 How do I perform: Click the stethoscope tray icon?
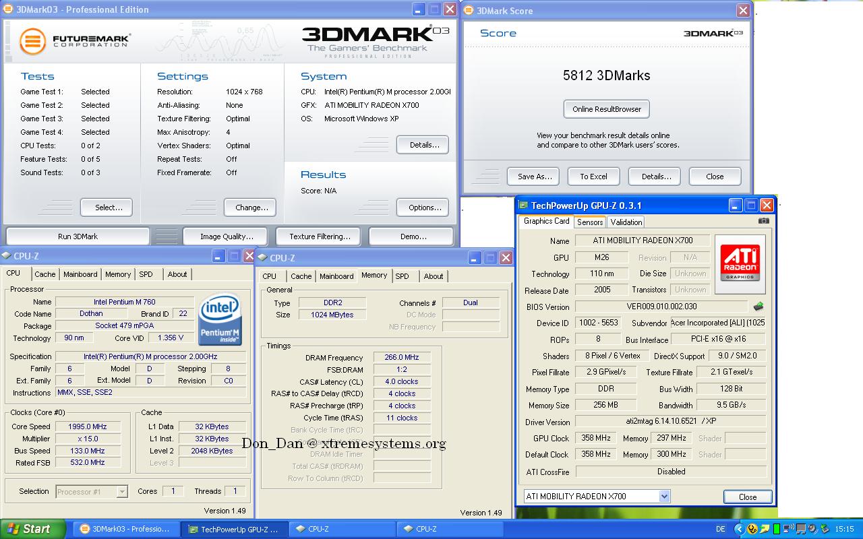pyautogui.click(x=752, y=529)
